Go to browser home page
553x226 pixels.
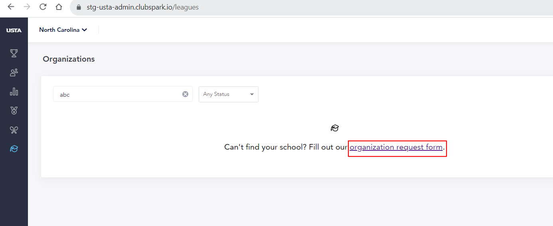tap(59, 7)
